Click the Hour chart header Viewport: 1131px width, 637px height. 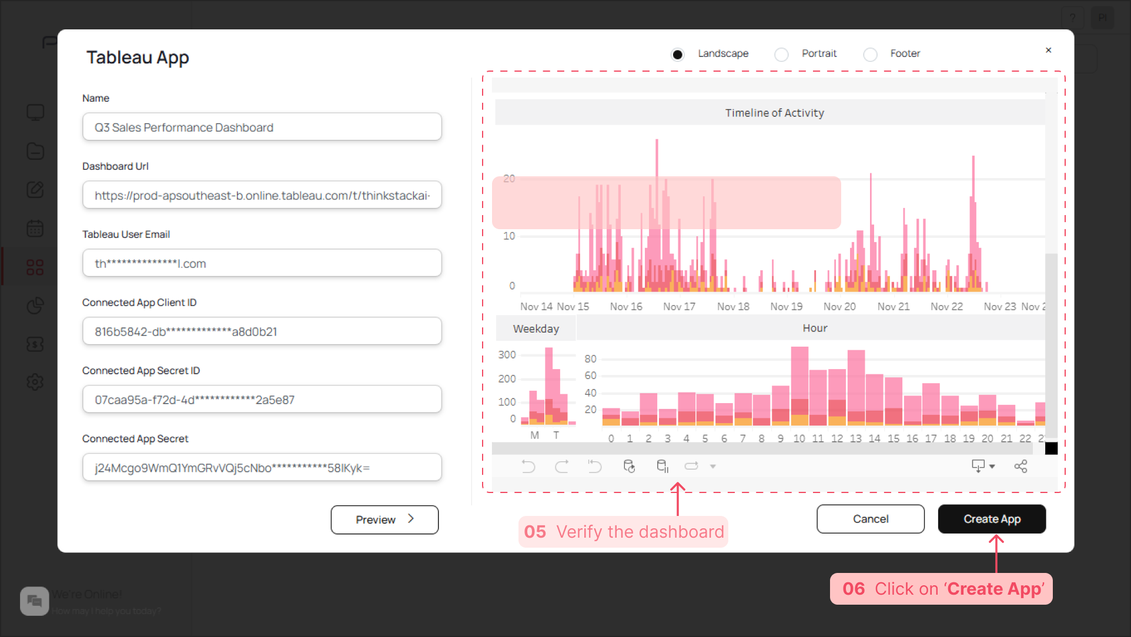pyautogui.click(x=815, y=328)
